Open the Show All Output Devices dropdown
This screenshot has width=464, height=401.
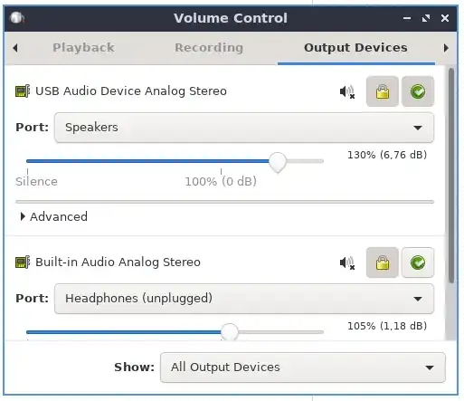tap(303, 368)
